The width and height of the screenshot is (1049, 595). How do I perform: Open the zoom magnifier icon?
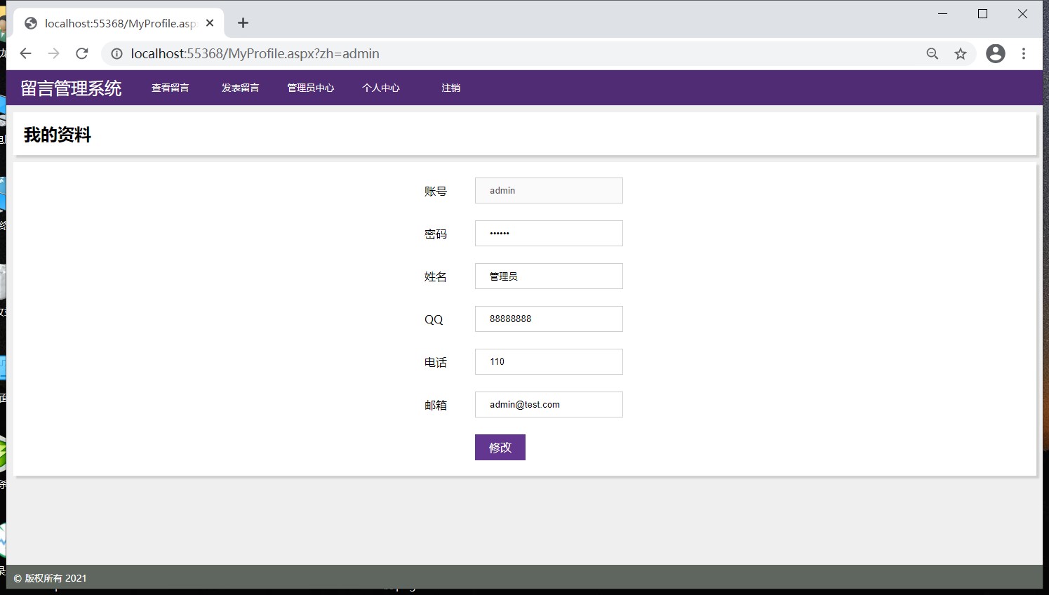933,54
